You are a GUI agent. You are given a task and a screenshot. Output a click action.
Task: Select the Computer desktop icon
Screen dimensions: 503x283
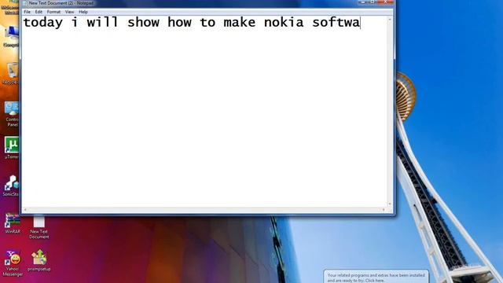pyautogui.click(x=12, y=36)
